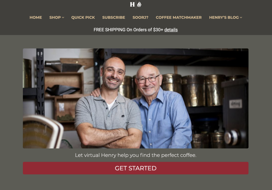Click the round silver dial in photo
The image size is (272, 190).
[x=232, y=137]
